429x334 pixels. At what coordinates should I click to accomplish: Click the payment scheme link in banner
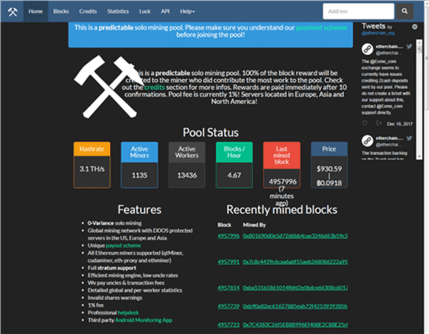click(321, 28)
